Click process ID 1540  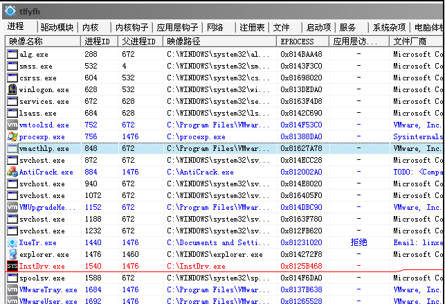(x=93, y=266)
